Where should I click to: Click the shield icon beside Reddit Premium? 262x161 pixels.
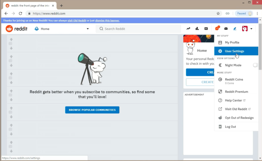[220, 92]
